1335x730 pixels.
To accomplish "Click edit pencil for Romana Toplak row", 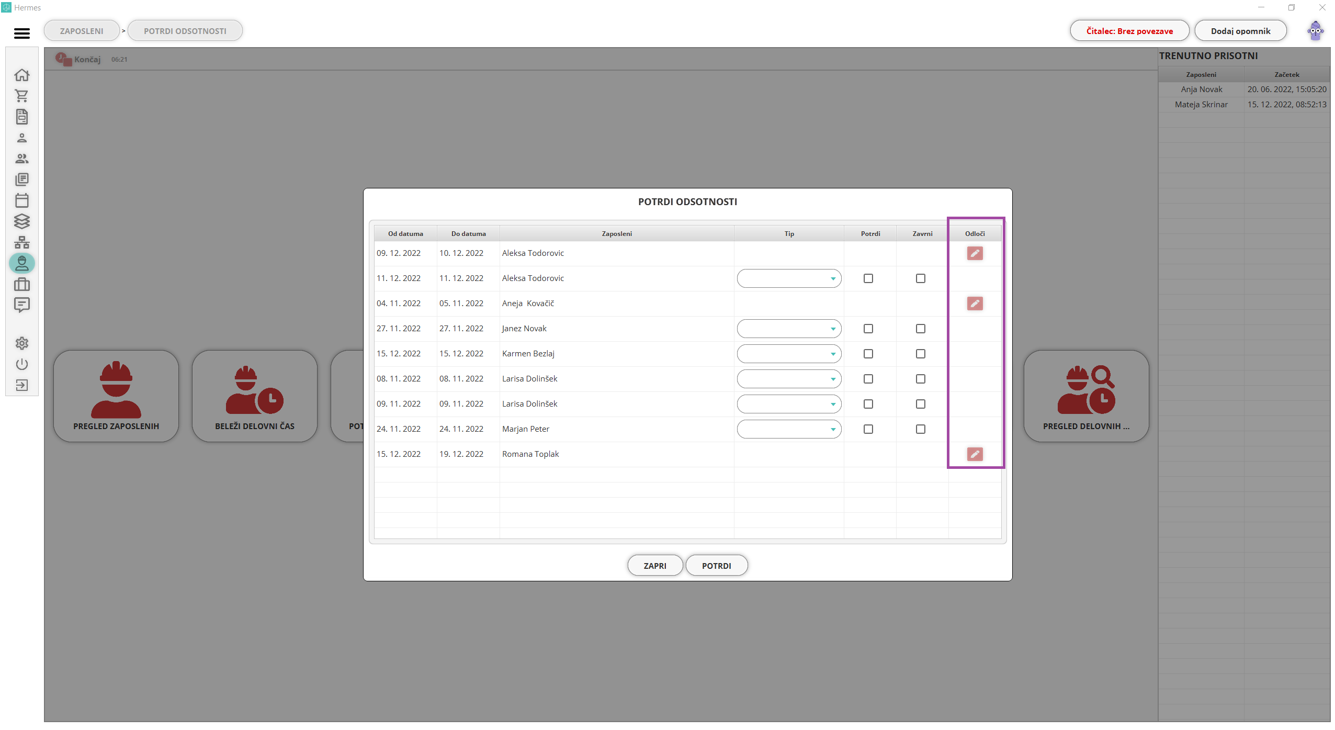I will click(975, 454).
